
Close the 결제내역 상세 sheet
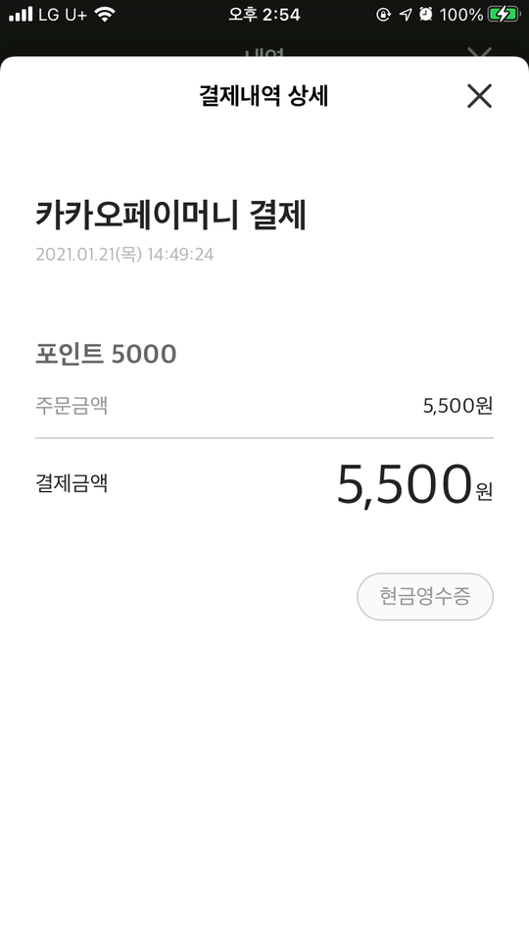479,96
